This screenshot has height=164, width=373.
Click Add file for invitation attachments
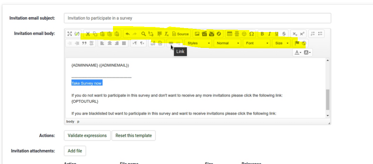(x=75, y=151)
